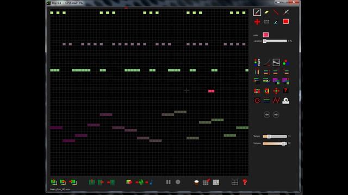Click the round record button
Viewport: 348px width, 195px height.
[x=178, y=182]
